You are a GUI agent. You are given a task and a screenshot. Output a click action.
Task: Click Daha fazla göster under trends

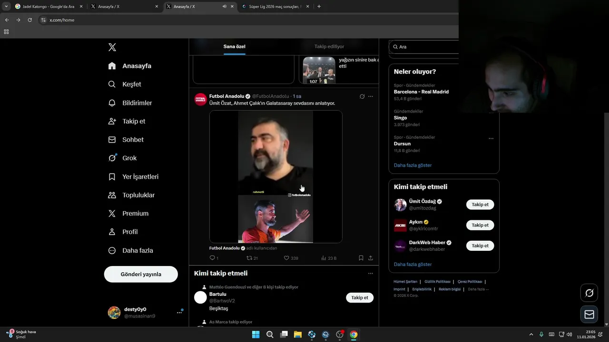(413, 165)
